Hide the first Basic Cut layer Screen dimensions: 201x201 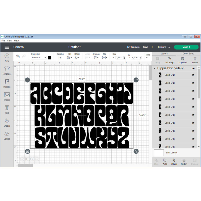193,75
